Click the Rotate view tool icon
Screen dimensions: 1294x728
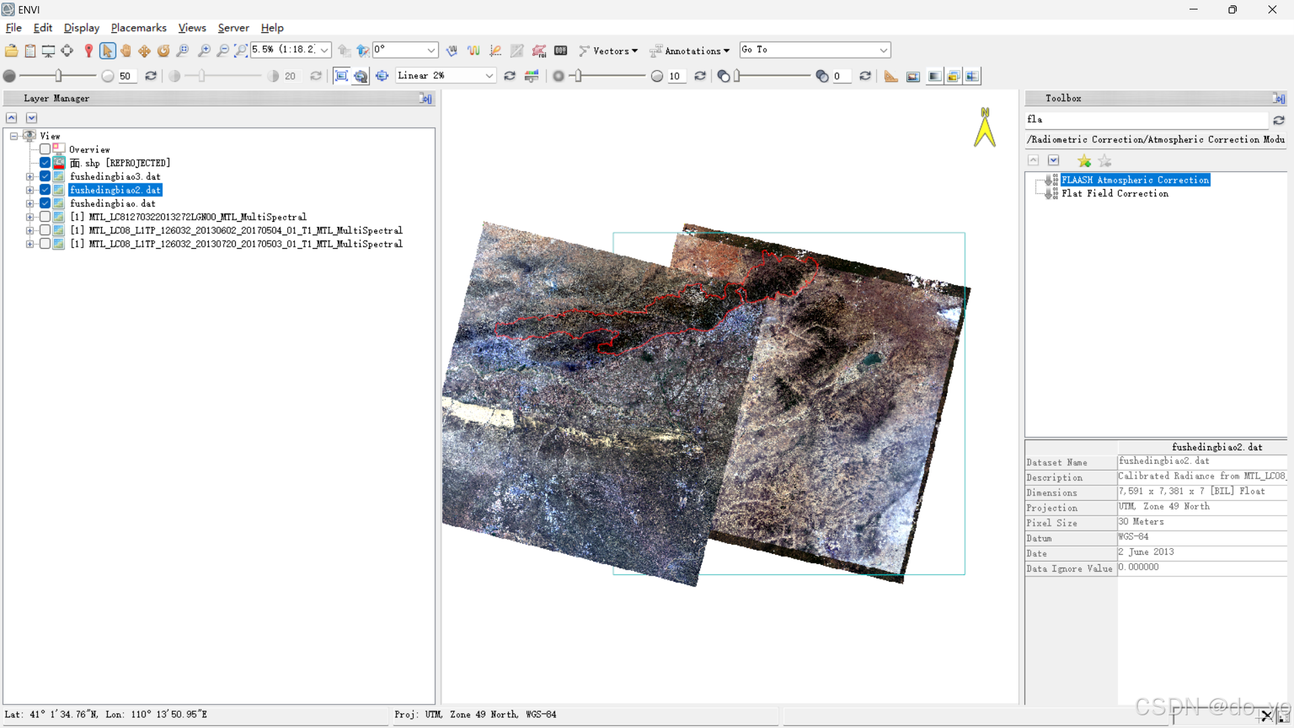[163, 51]
